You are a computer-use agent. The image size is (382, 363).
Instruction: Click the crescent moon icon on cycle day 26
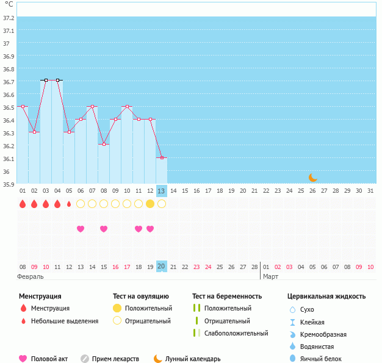click(312, 177)
